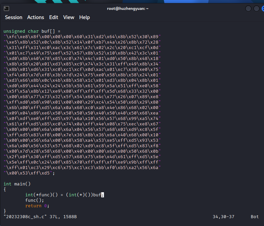Click the line starting with \x00\x00\x00\x6a
Viewport: 264px width, 226px height.
(x=82, y=130)
